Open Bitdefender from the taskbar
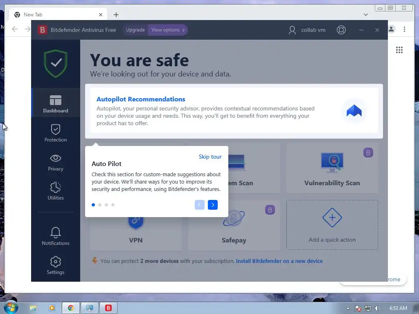 point(108,308)
